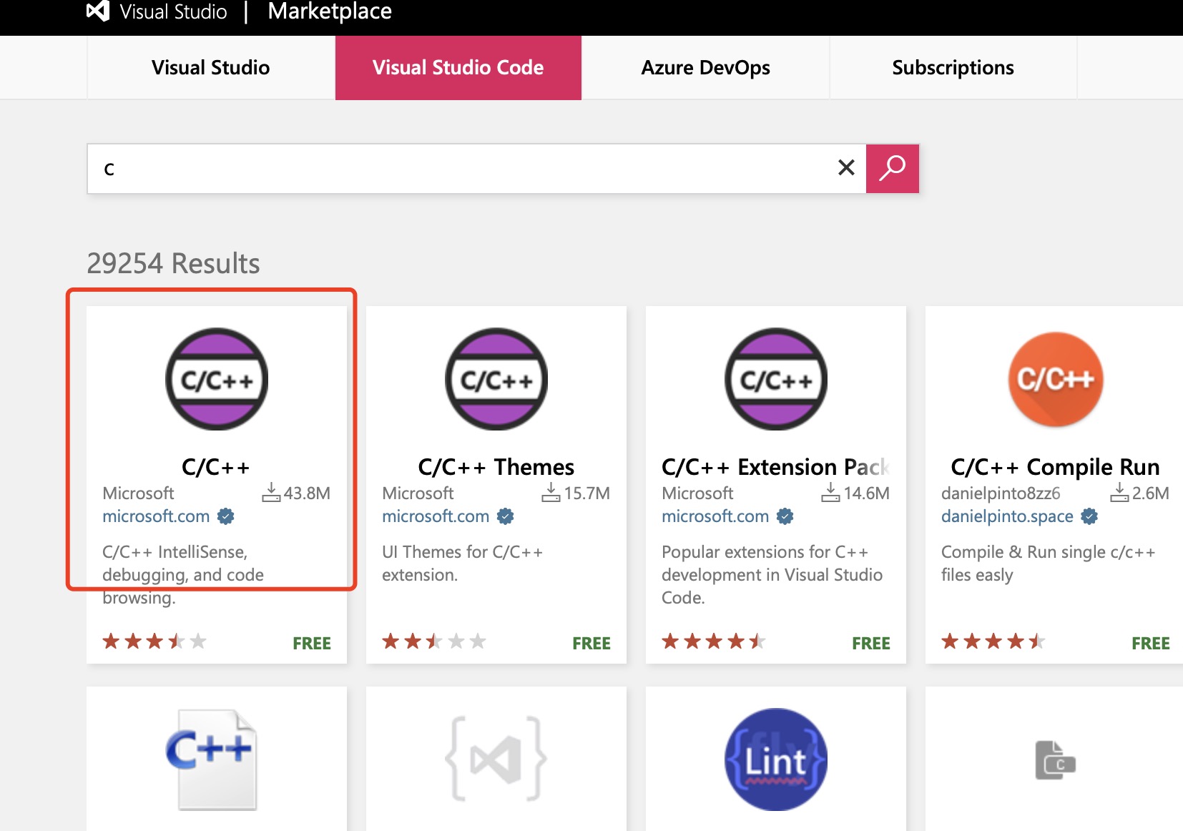Click the Marketplace header link
Viewport: 1183px width, 831px height.
pos(330,11)
